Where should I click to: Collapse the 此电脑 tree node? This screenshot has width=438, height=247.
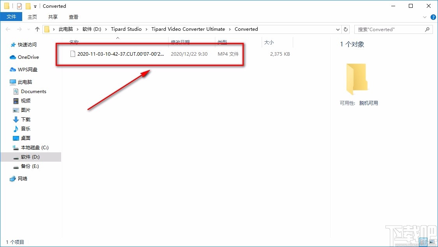[5, 82]
